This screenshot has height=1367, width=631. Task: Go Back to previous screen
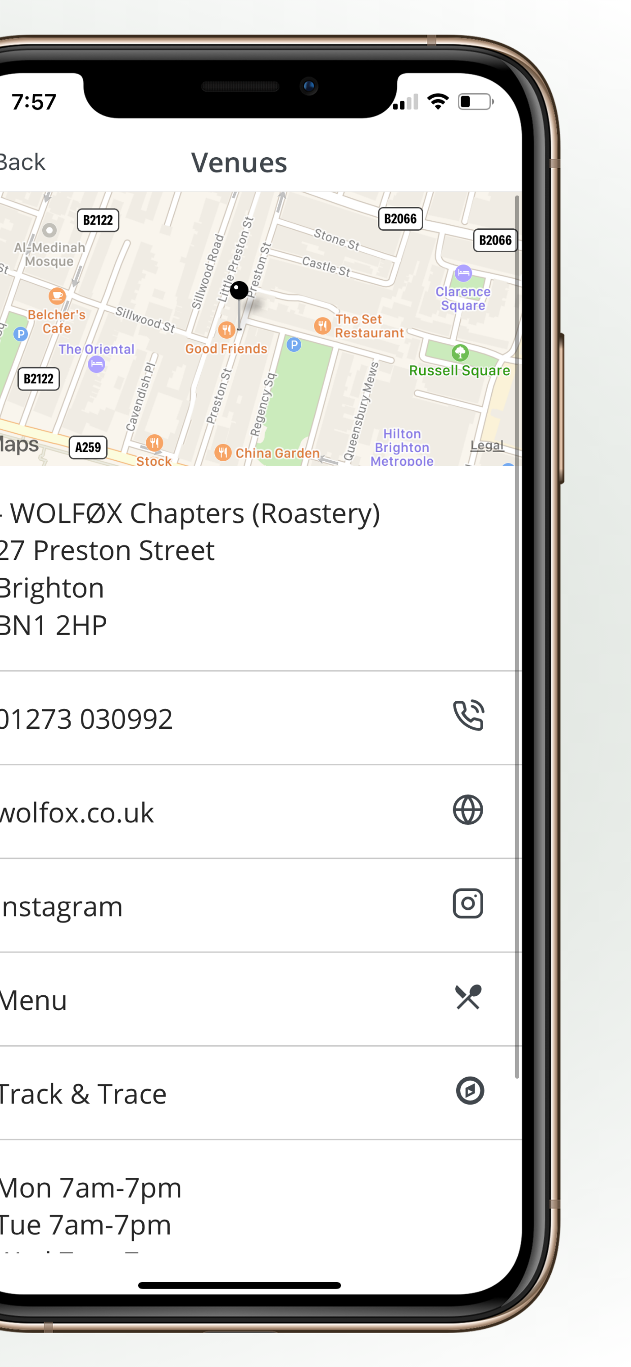[x=22, y=162]
